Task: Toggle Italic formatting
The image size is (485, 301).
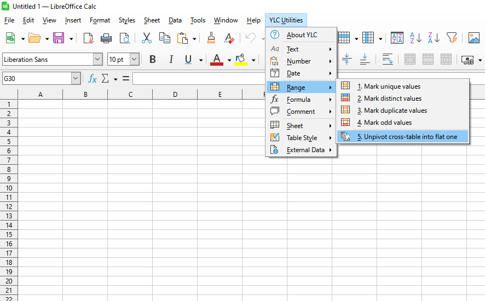Action: coord(171,60)
